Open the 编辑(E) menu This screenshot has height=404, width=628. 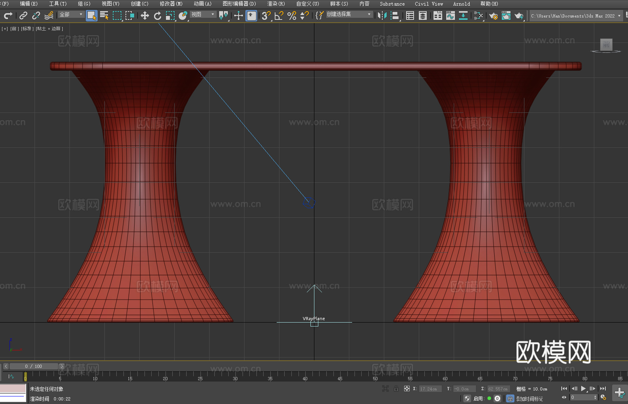(x=29, y=4)
